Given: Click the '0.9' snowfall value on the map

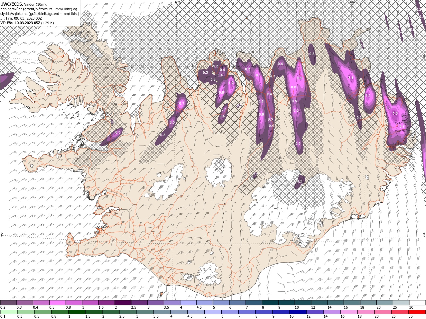Looking at the screenshot, I should pyautogui.click(x=300, y=78).
